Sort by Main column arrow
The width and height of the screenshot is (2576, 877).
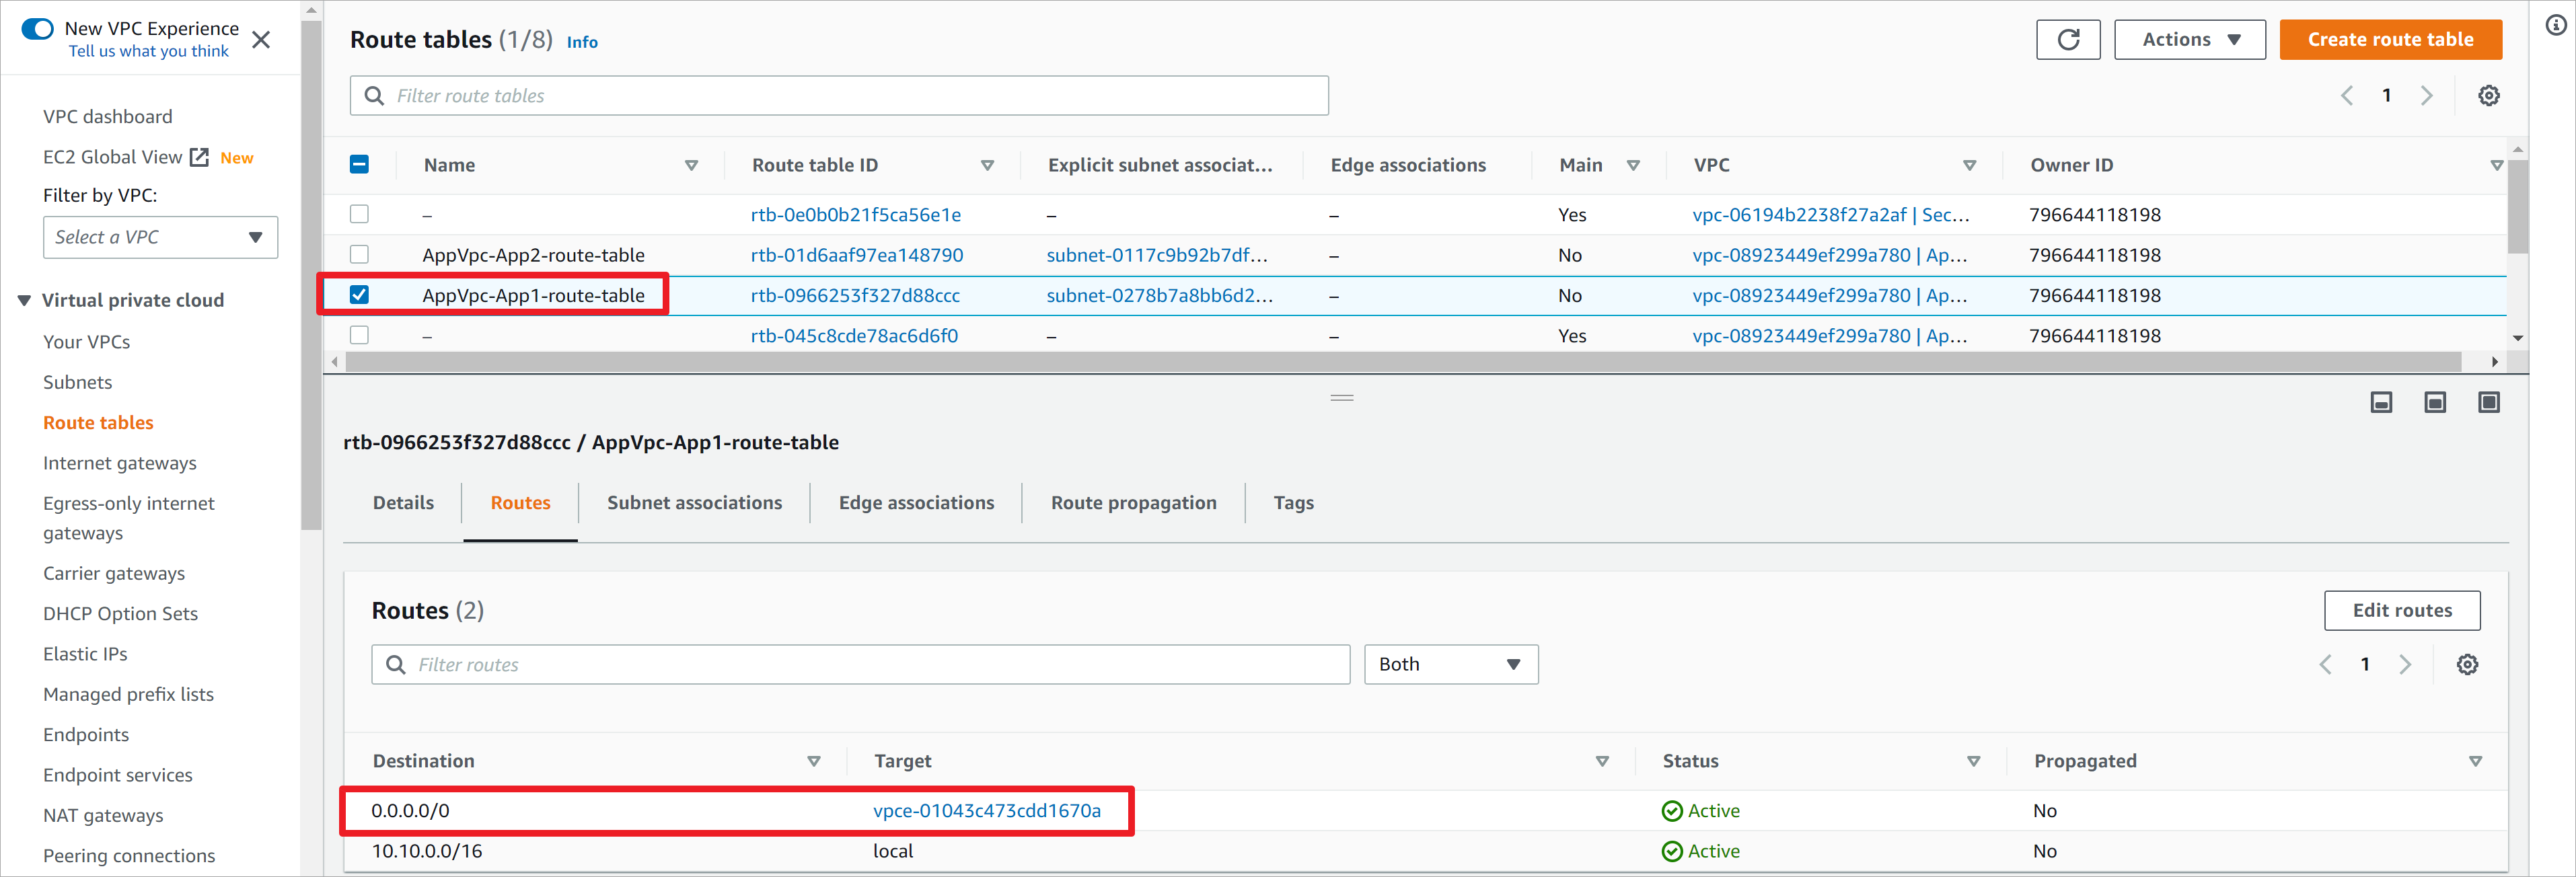(x=1633, y=166)
